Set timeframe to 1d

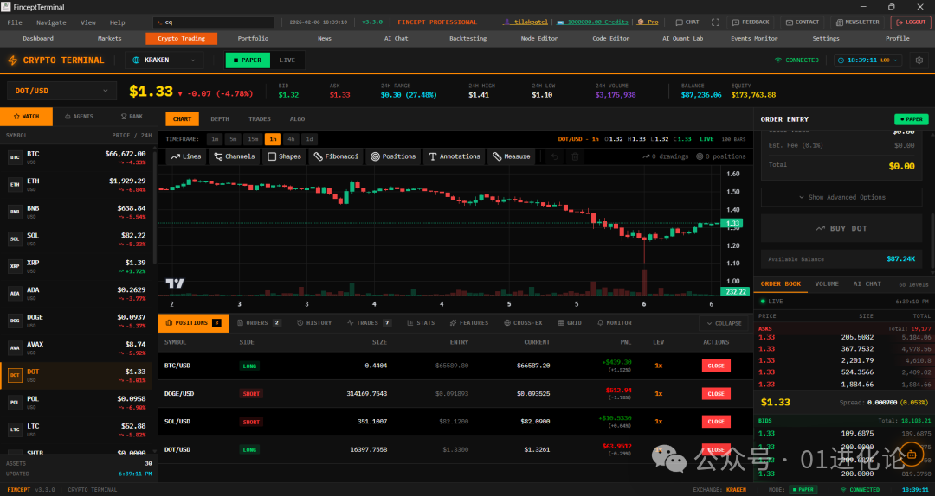point(309,139)
